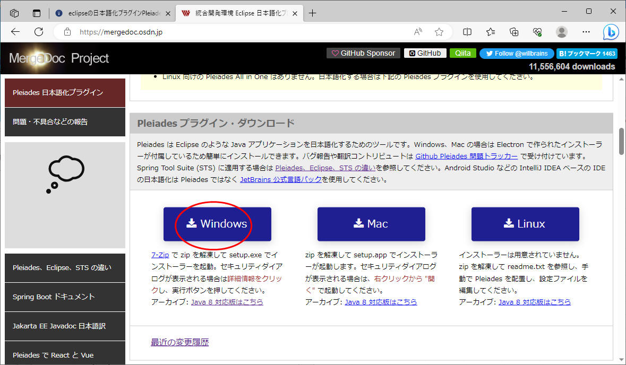Download the Windows Pleiades plugin
Screen dimensions: 626x365
pyautogui.click(x=217, y=224)
